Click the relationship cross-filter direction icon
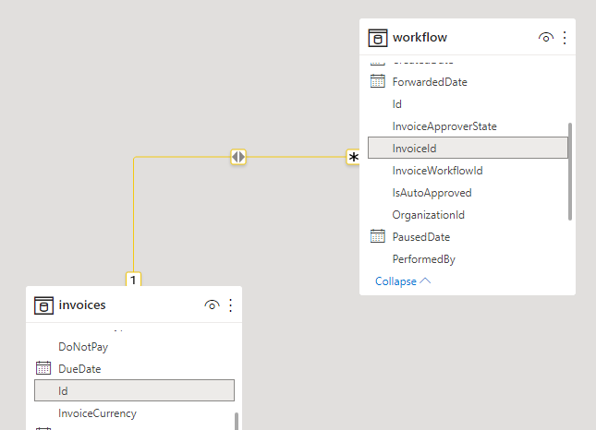 (x=238, y=157)
